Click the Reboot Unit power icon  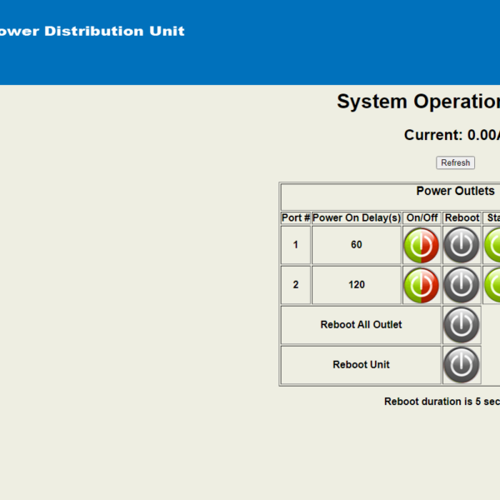tap(462, 365)
